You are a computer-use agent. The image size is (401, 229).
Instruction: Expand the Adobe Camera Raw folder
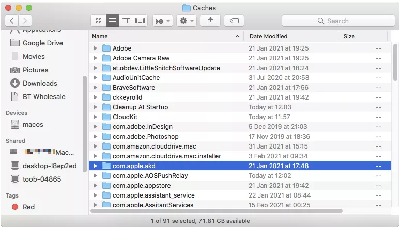pyautogui.click(x=95, y=58)
